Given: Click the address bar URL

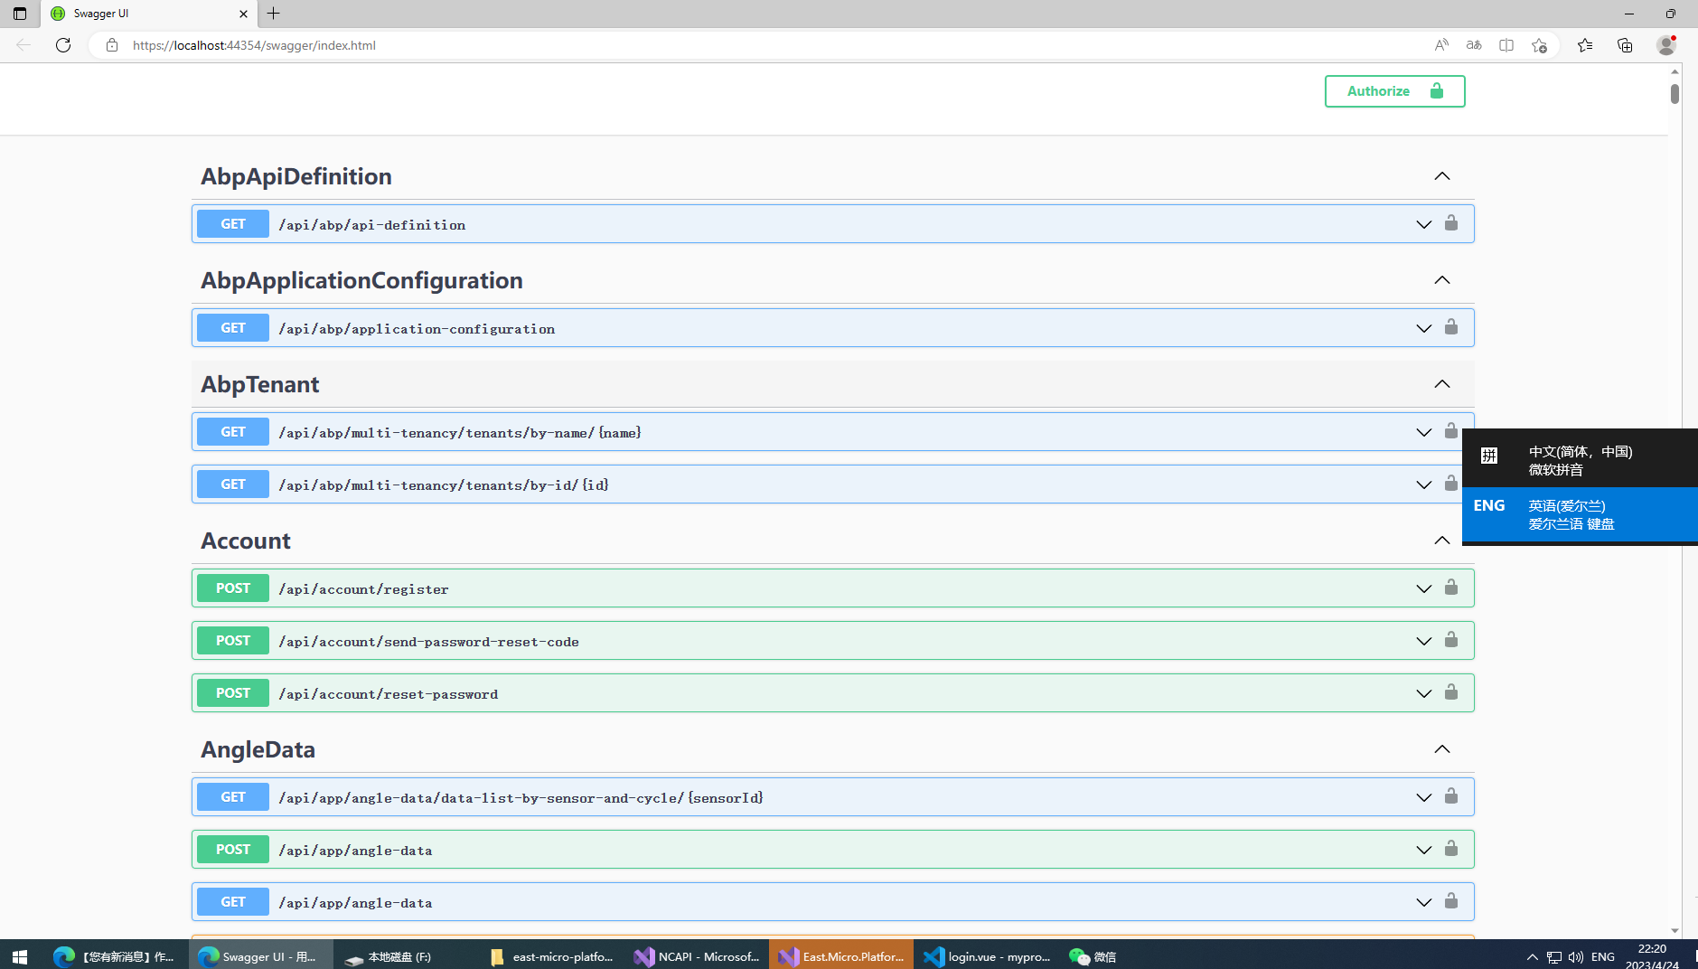Looking at the screenshot, I should tap(254, 45).
